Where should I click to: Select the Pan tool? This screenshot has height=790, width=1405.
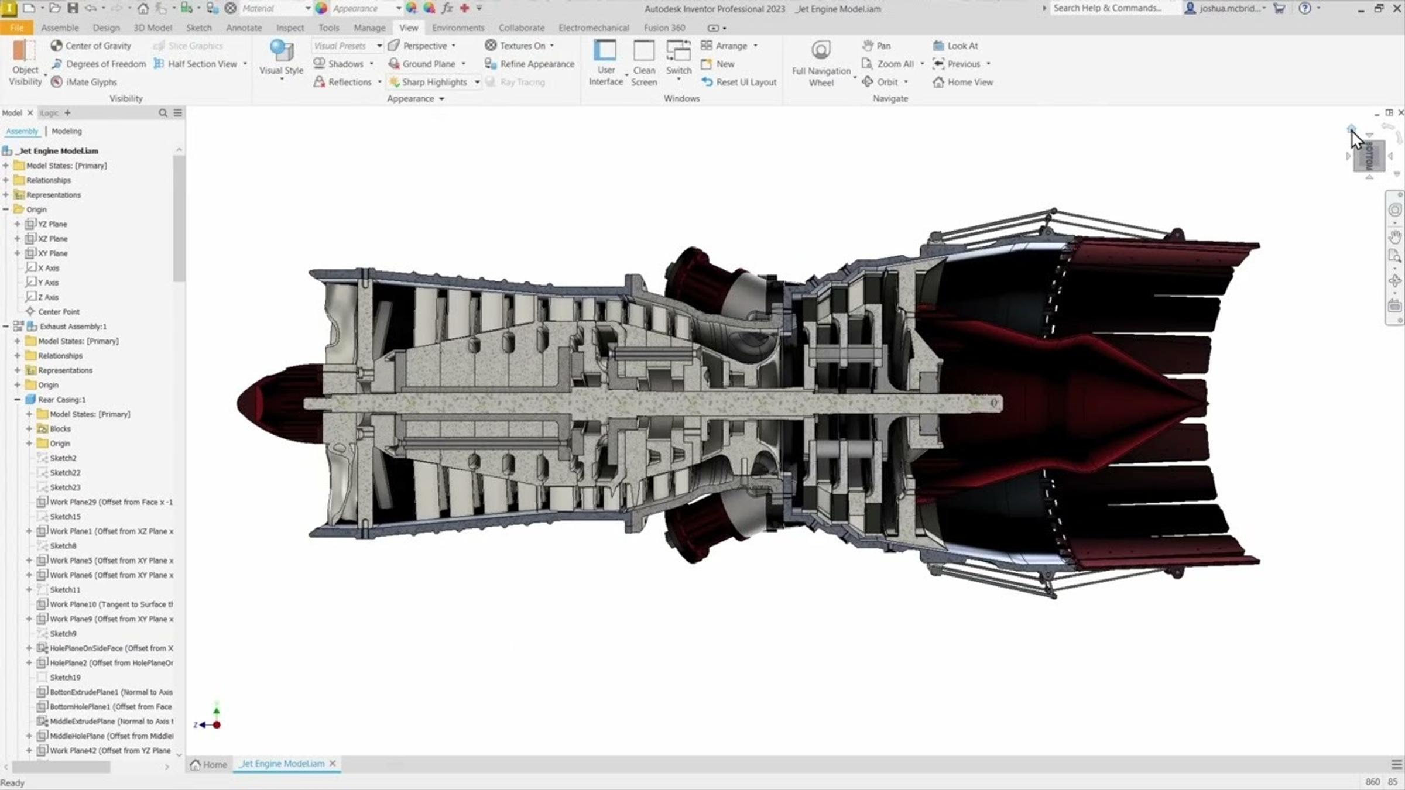click(x=876, y=46)
